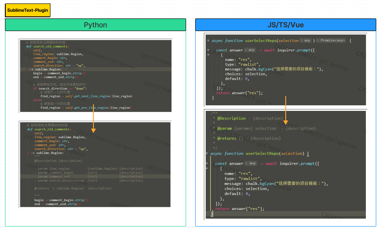Viewport: 380px width, 230px height.
Task: Click the docstring row "- param search_direction=up"
Action: click(x=89, y=181)
